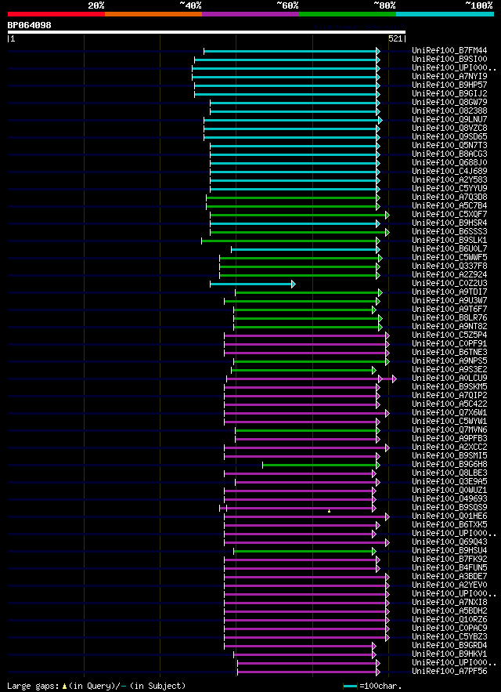The width and height of the screenshot is (501, 692).
Task: Click the purple alignment bar for A7PF56
Action: (307, 672)
